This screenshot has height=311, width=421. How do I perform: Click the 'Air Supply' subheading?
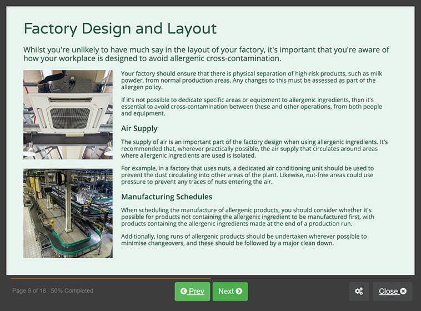tap(139, 129)
